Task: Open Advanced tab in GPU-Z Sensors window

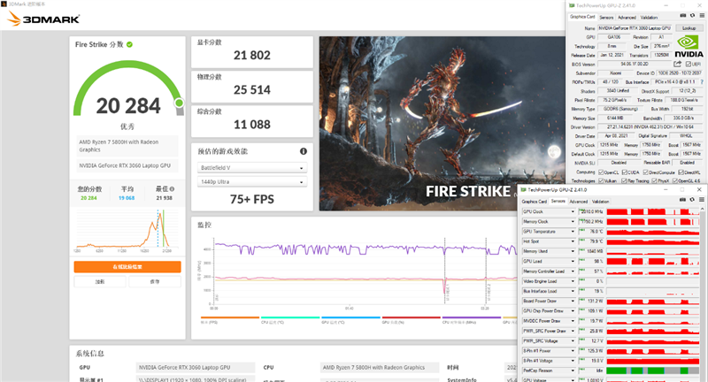Action: click(579, 201)
